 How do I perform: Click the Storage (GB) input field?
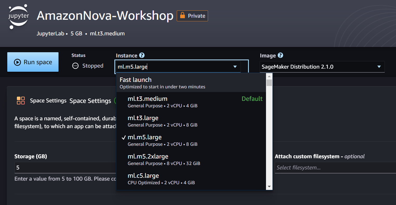(65, 168)
